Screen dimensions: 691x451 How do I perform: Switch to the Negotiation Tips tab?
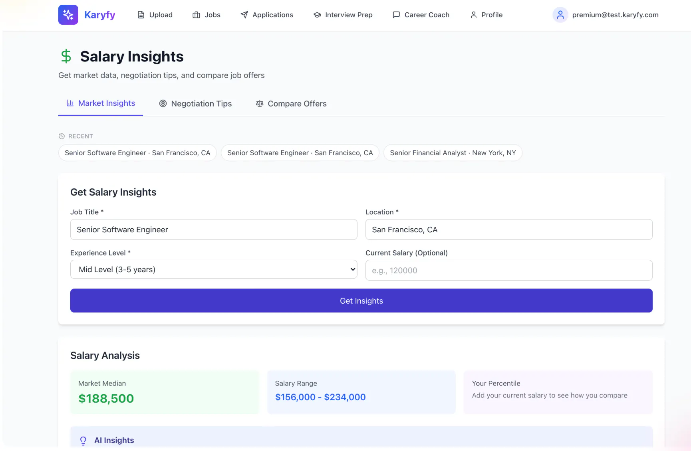tap(195, 103)
